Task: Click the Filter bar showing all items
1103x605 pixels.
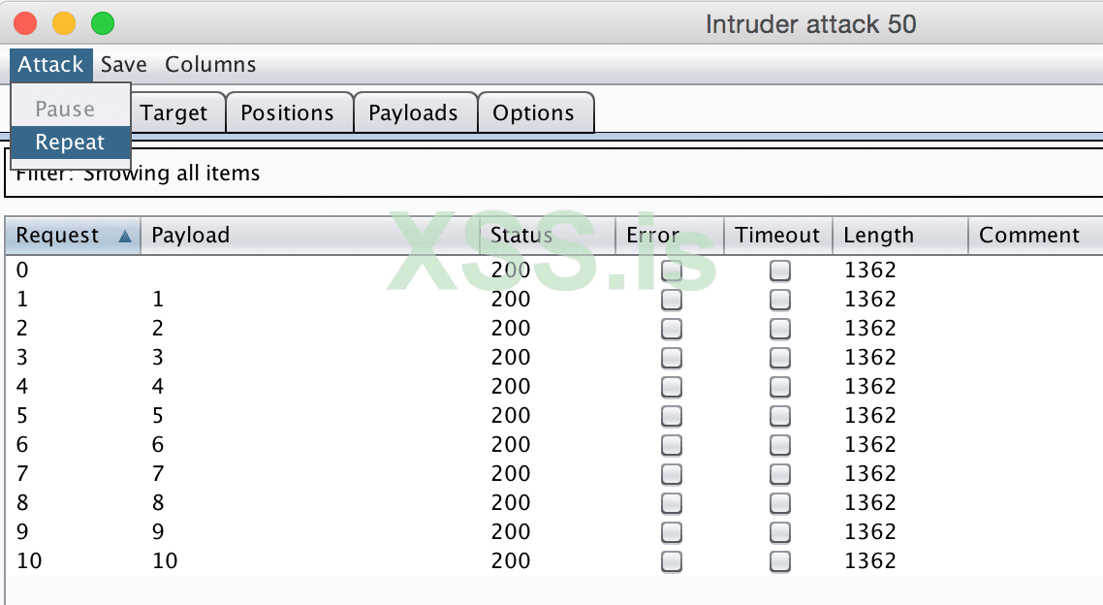Action: pyautogui.click(x=552, y=174)
